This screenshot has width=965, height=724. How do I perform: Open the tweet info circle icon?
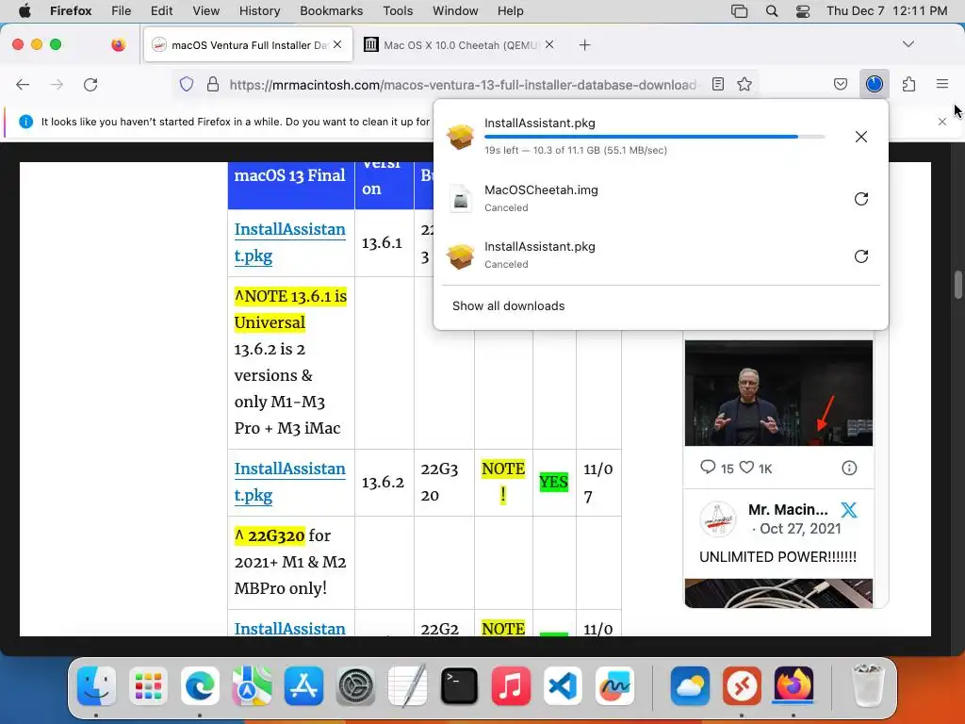849,468
